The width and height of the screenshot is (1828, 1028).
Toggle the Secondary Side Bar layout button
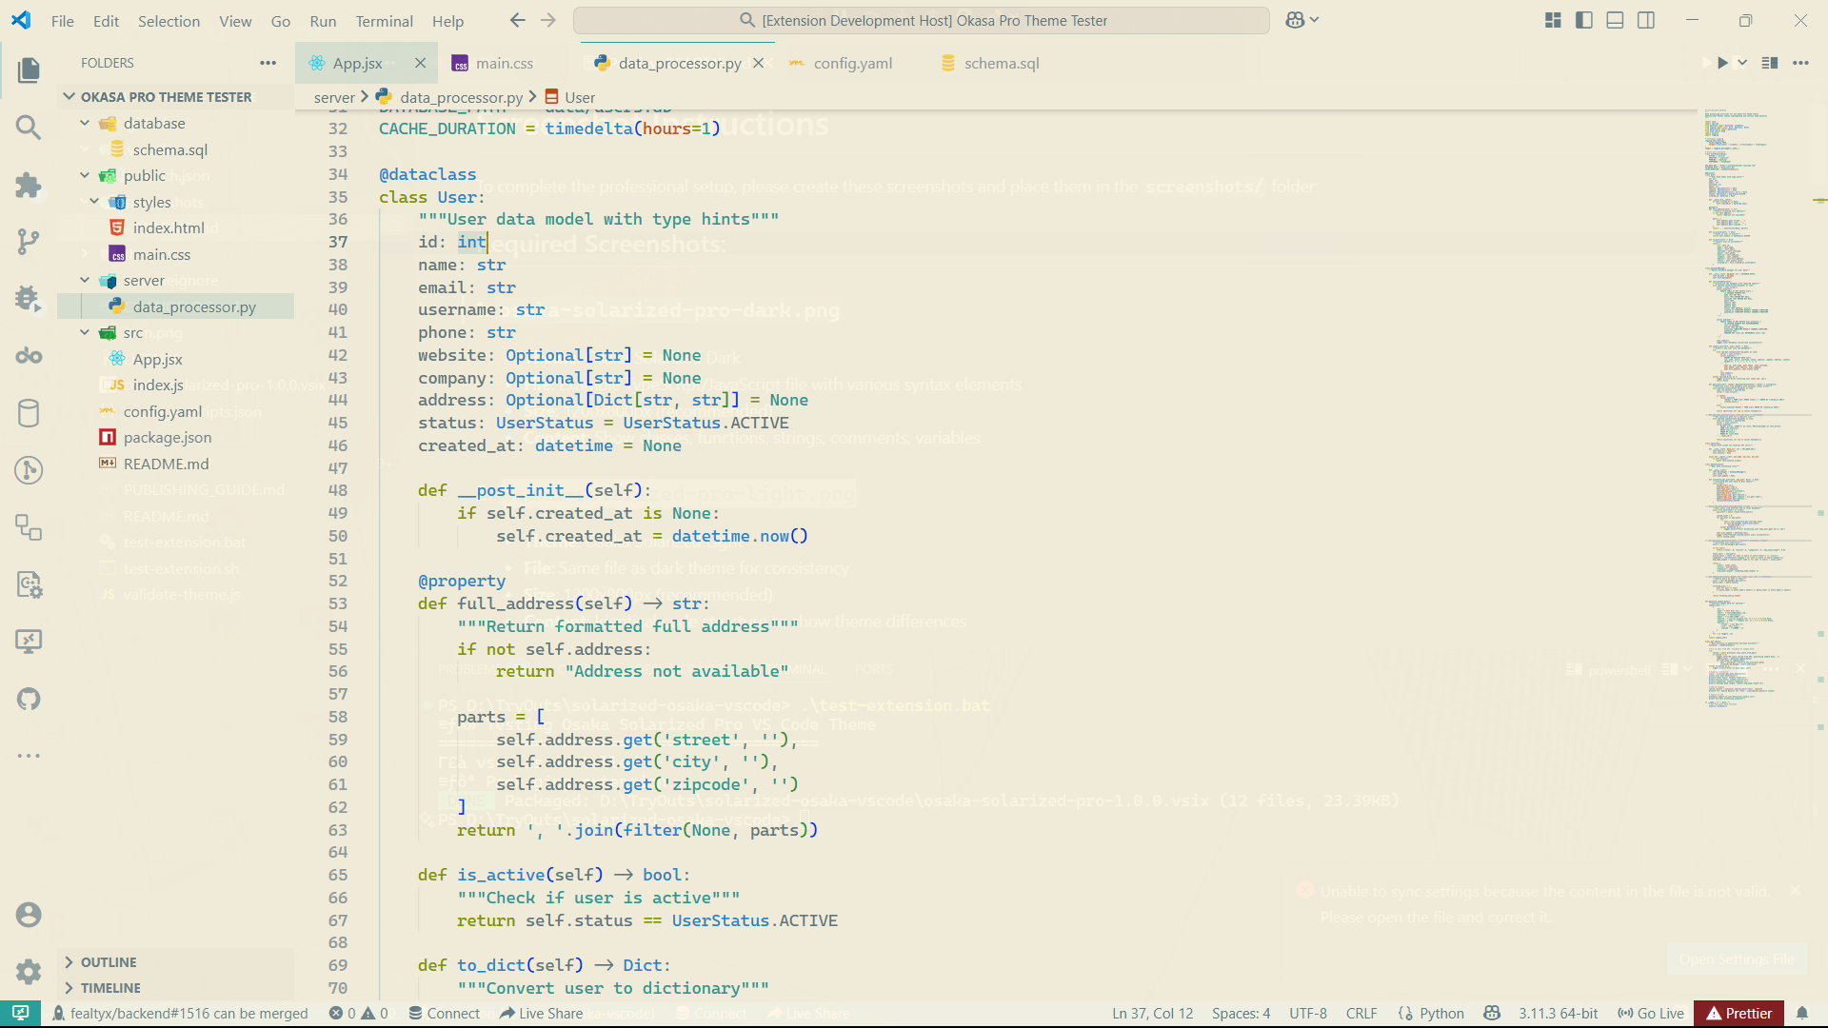tap(1646, 20)
